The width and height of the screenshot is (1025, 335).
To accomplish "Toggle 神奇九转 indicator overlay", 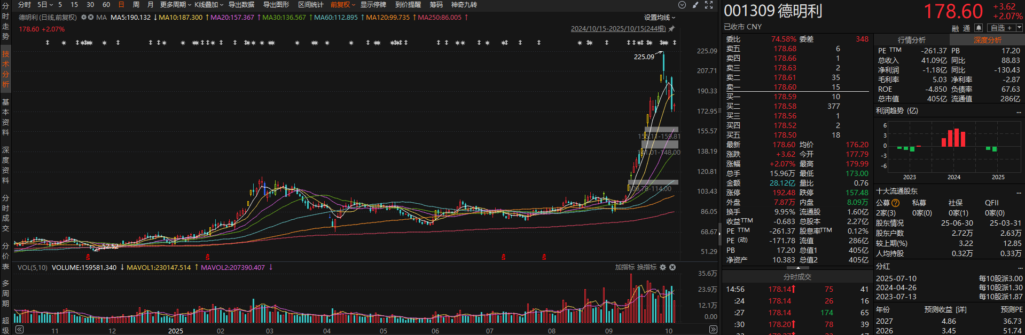I will click(464, 5).
